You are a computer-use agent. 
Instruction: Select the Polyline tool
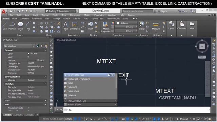[12, 26]
